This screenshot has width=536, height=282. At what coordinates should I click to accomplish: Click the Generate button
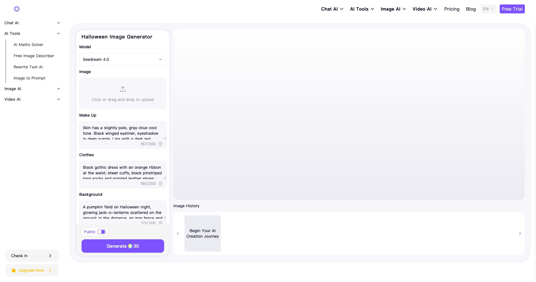[123, 246]
